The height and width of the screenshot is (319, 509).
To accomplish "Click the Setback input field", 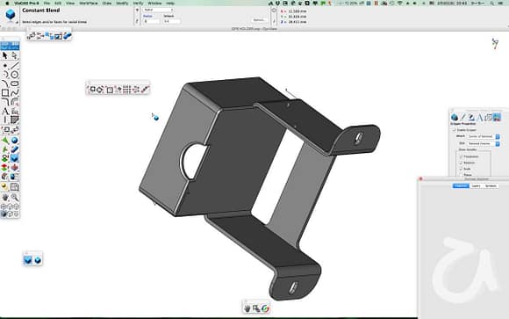I will (x=172, y=21).
